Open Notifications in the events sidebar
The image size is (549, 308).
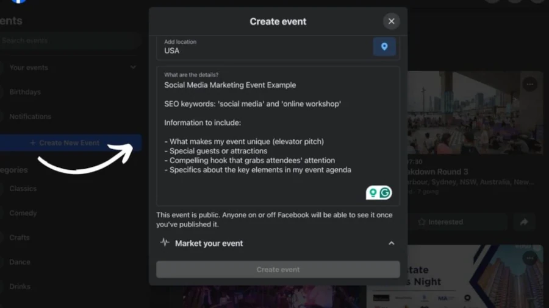point(30,117)
